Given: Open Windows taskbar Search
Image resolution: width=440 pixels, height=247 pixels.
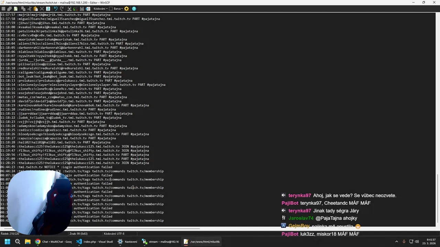Looking at the screenshot, I should 18,242.
